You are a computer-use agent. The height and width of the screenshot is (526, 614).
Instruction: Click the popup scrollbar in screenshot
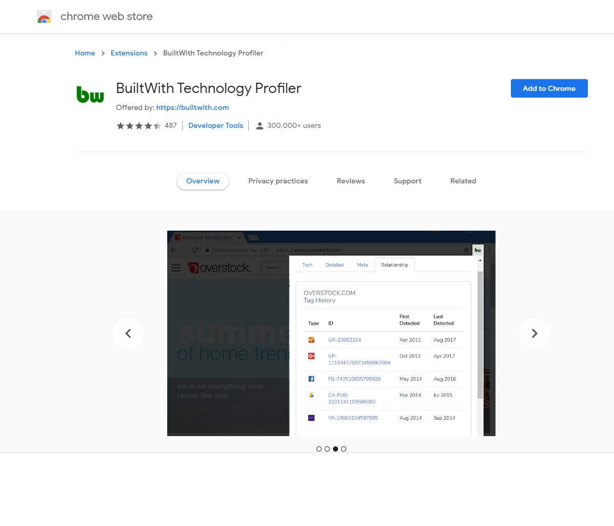click(480, 334)
